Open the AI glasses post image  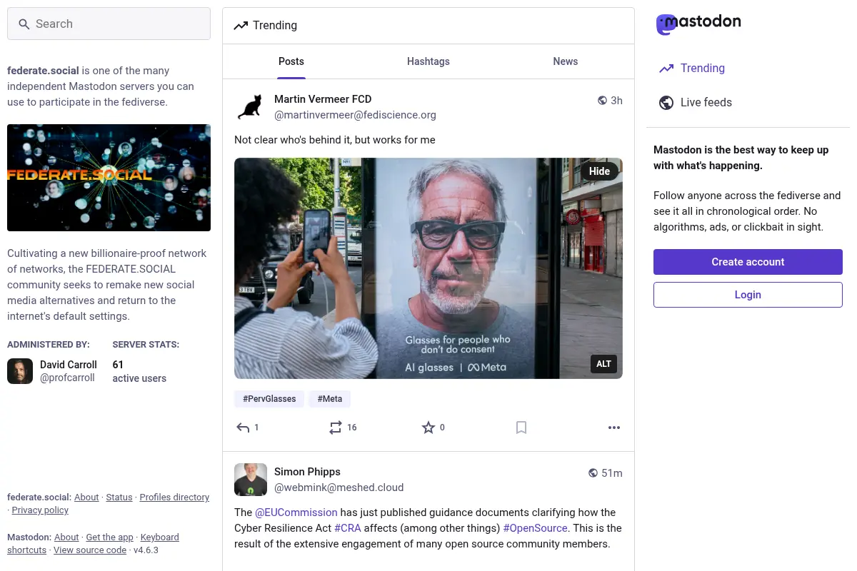428,268
